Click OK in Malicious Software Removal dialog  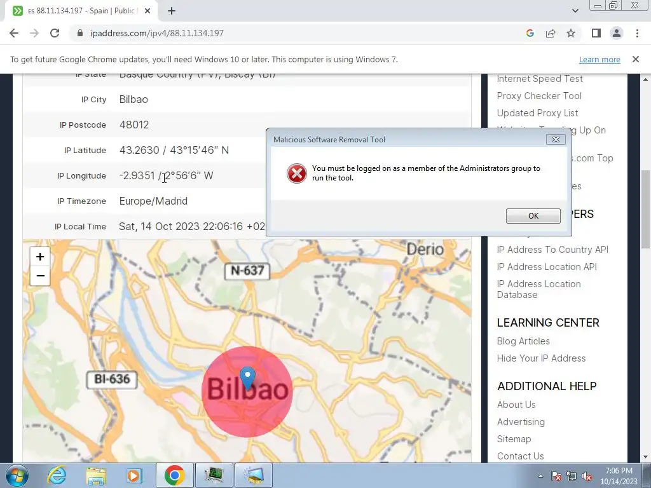[533, 216]
